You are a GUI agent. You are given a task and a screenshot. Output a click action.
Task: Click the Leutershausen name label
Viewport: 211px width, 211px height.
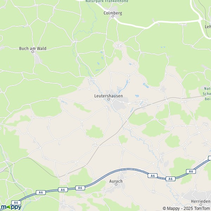(x=108, y=96)
